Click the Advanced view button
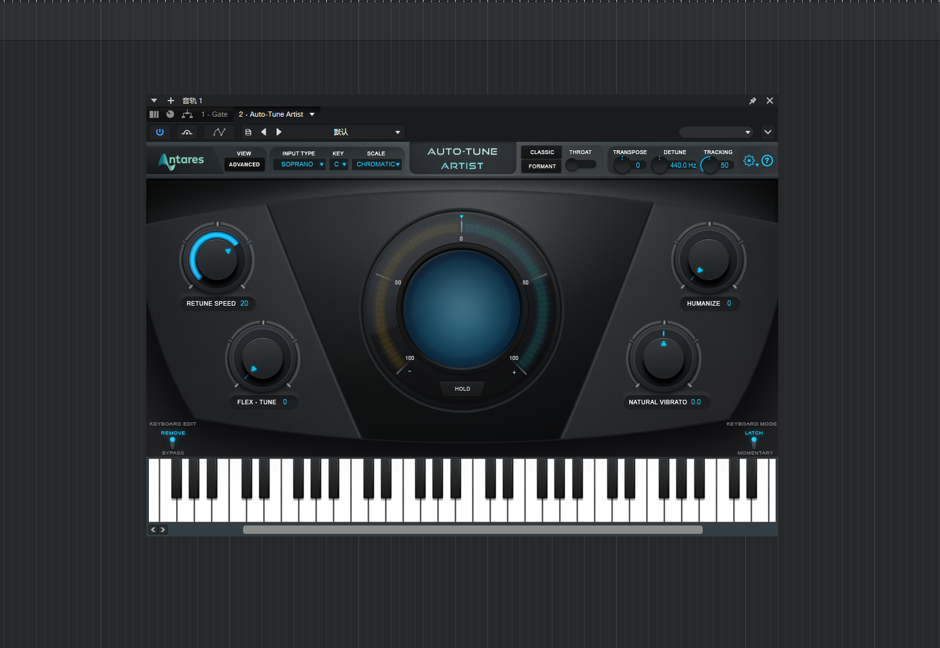 pos(244,164)
